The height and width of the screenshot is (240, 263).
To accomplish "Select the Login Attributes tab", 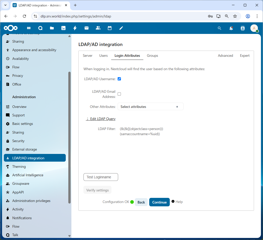I will click(x=127, y=56).
